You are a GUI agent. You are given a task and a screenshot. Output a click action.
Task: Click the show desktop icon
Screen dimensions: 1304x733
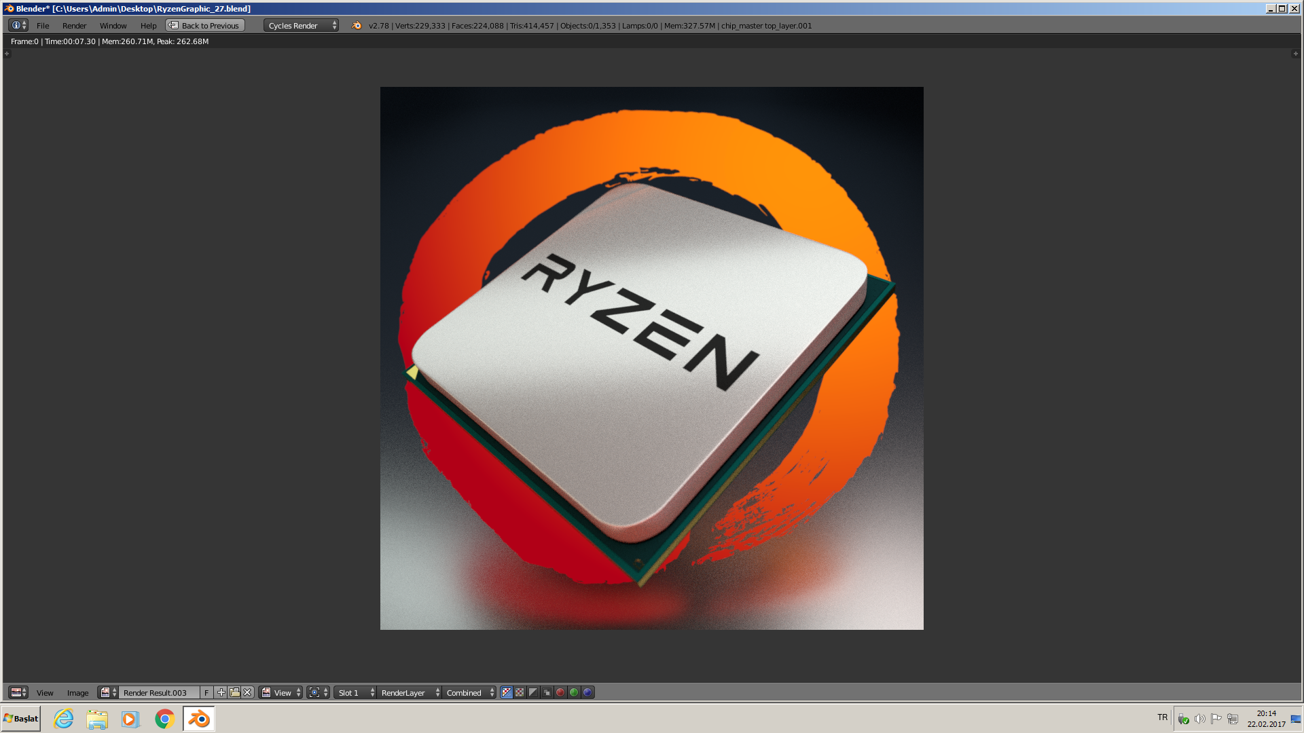point(1296,719)
